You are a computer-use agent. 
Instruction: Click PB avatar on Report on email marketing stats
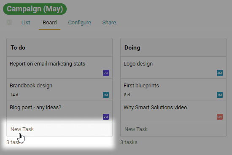click(106, 73)
